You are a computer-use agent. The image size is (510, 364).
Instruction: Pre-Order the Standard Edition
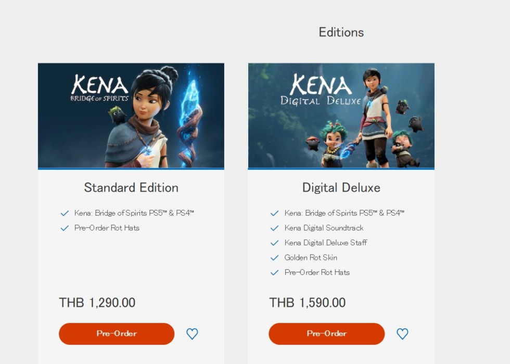[x=117, y=334]
